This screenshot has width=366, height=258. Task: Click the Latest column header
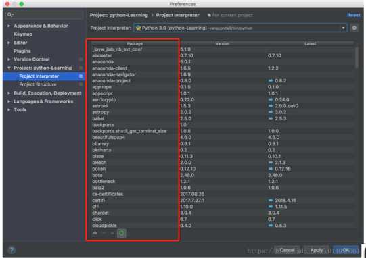311,44
